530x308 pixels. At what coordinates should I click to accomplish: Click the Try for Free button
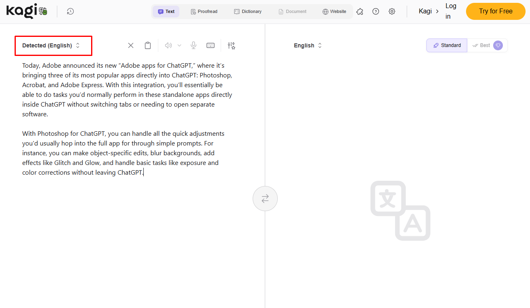click(496, 11)
